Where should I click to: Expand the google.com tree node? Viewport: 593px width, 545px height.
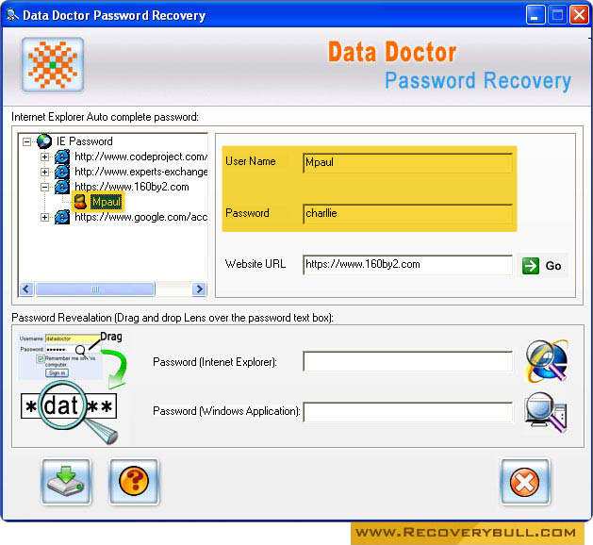44,218
